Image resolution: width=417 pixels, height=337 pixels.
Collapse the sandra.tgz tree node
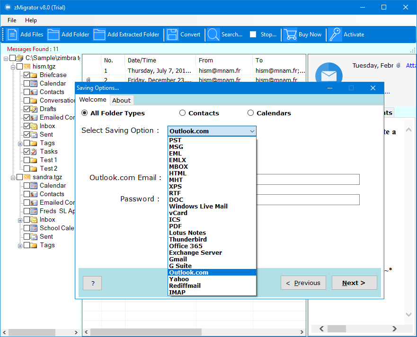[13, 177]
